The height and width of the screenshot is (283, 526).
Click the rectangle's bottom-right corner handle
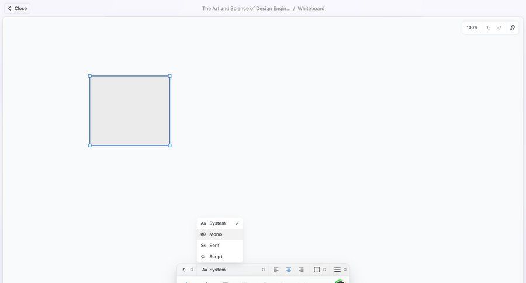click(169, 146)
